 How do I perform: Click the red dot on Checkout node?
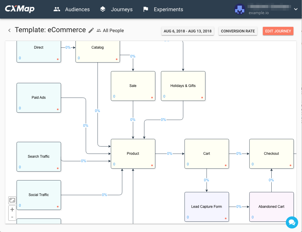(291, 165)
